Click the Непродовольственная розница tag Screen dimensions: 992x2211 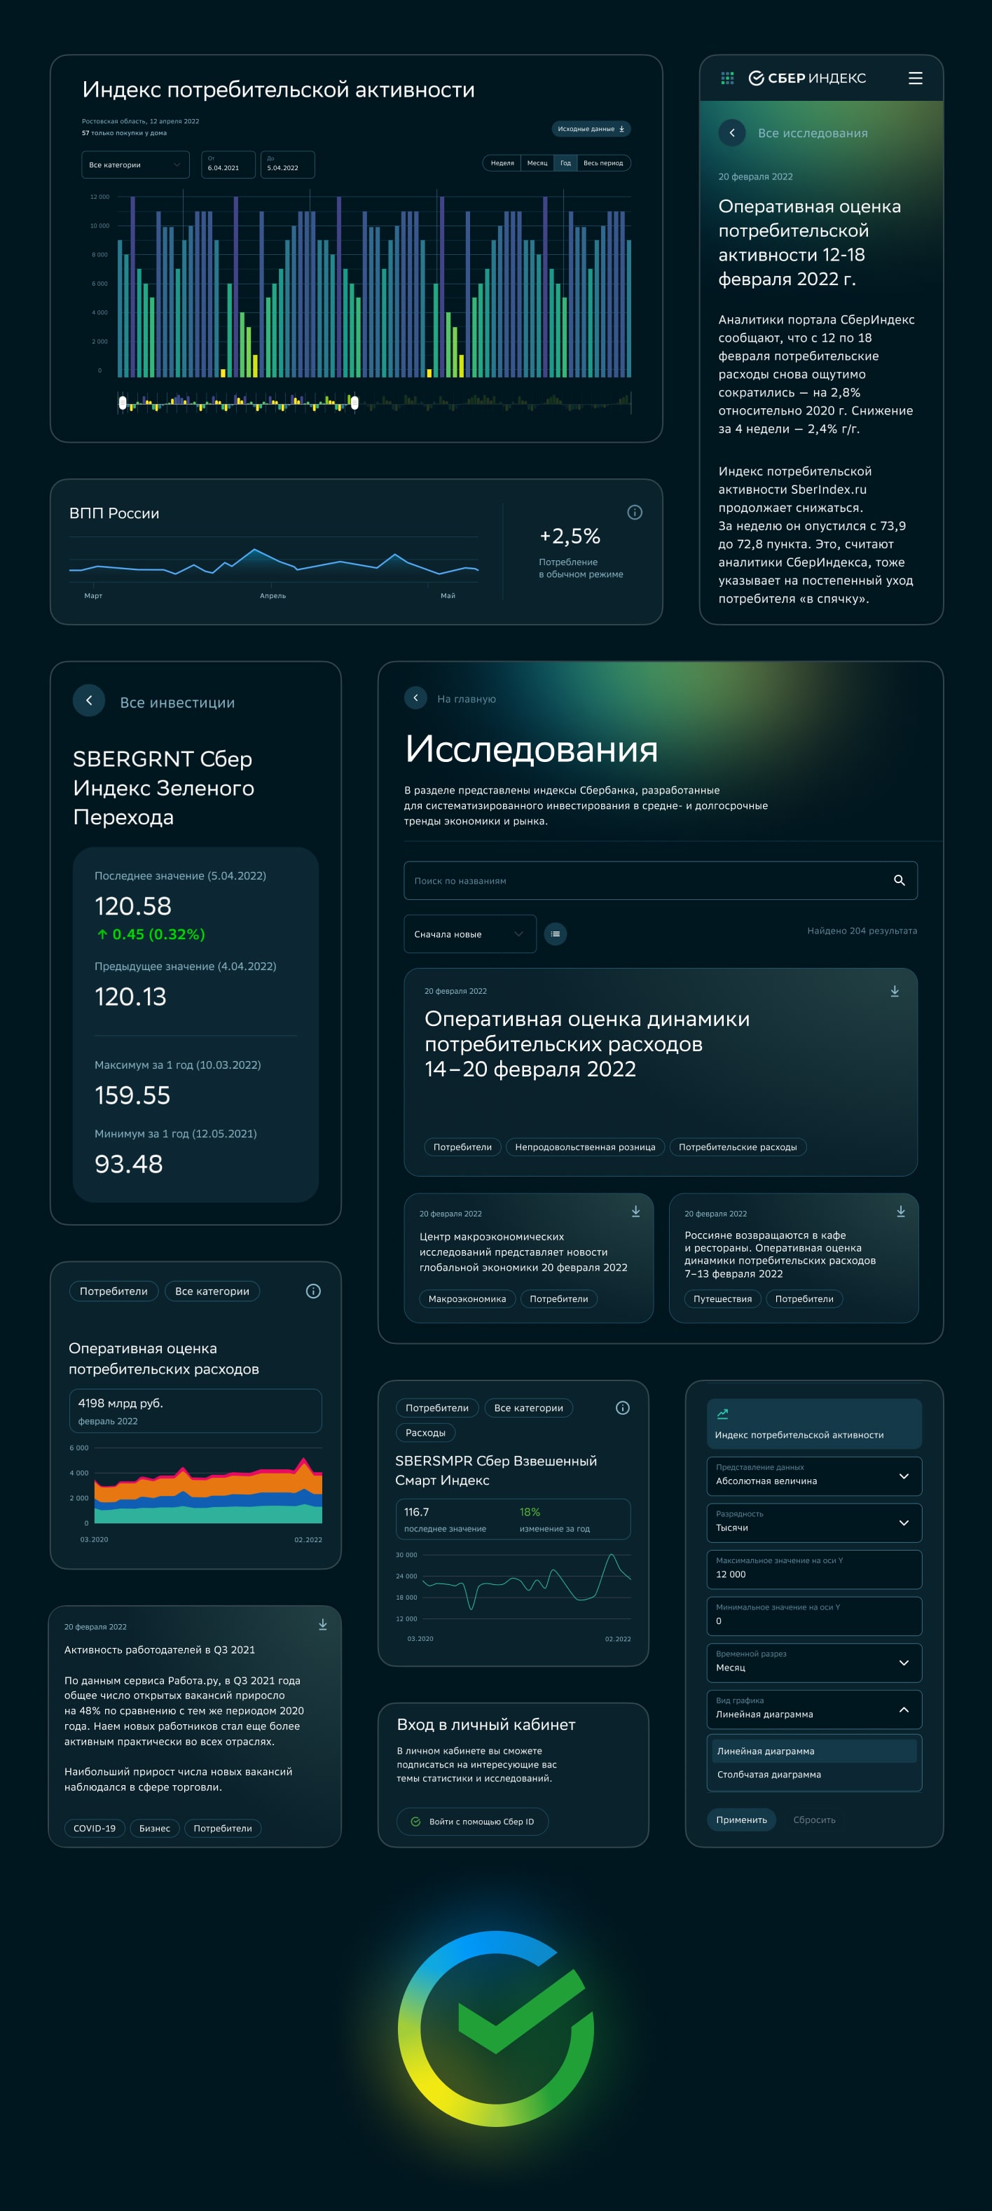(x=585, y=1146)
